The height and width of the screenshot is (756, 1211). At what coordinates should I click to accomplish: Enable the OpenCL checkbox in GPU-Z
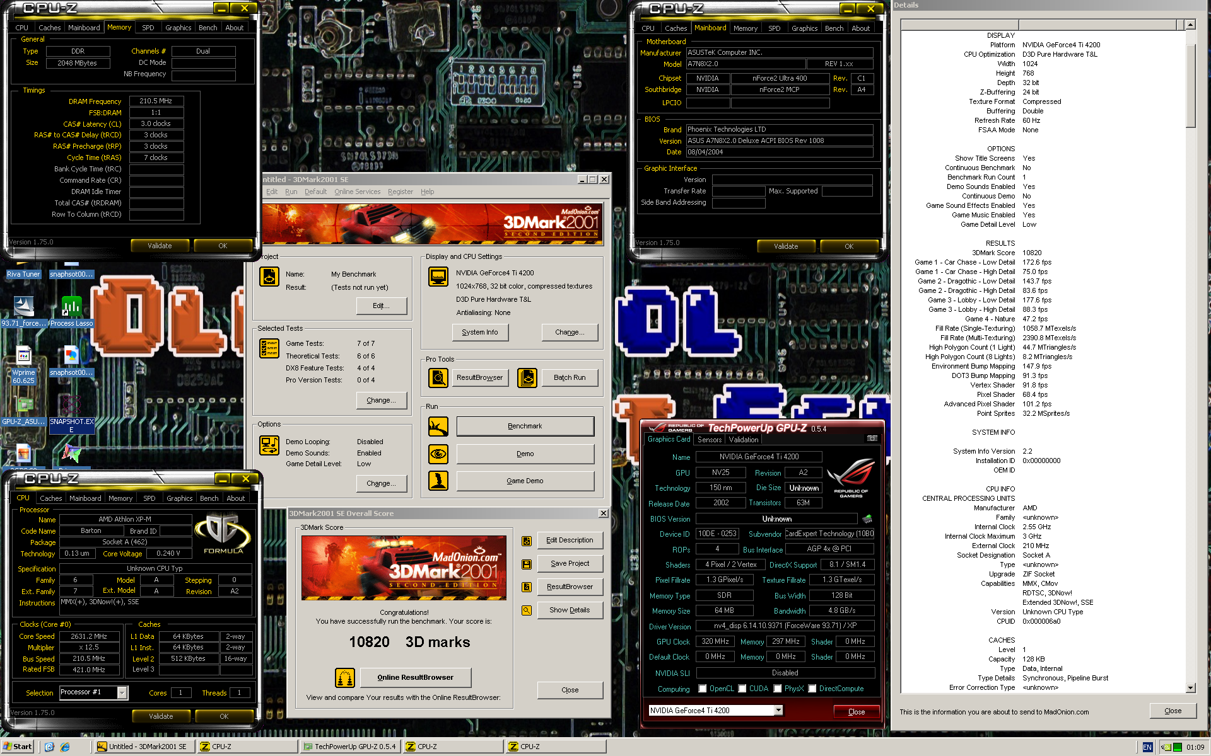coord(702,689)
